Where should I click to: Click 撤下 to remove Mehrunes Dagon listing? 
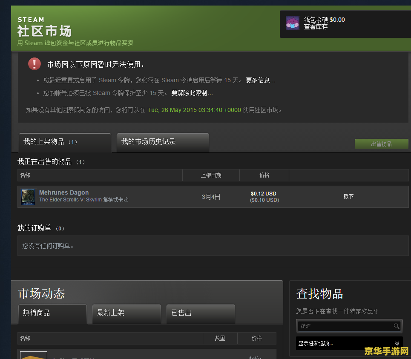(348, 196)
